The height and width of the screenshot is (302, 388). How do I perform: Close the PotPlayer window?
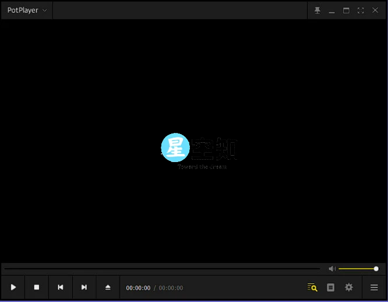pos(375,10)
